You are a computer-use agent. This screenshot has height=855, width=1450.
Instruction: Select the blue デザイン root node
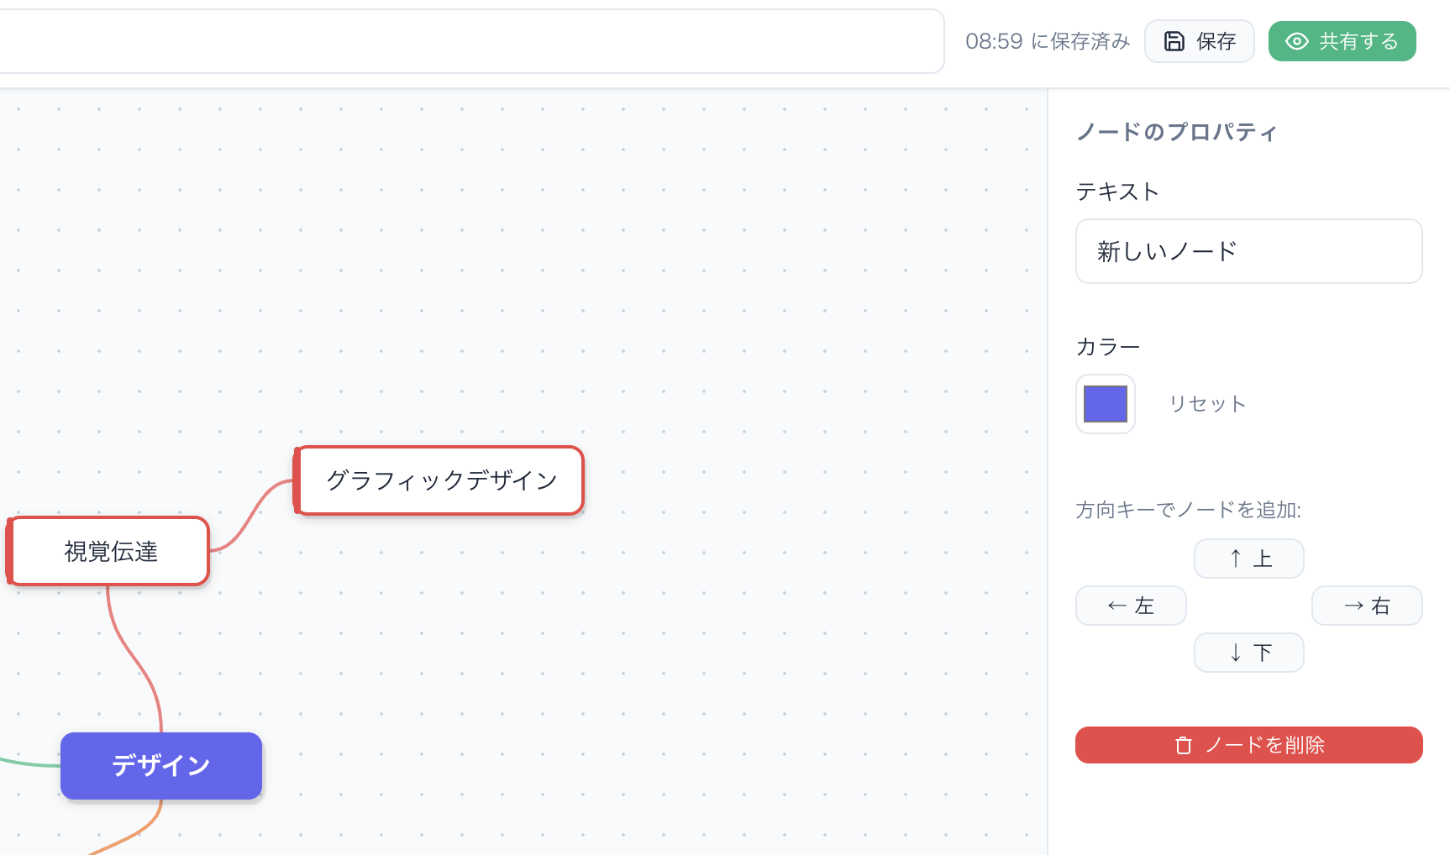point(160,765)
